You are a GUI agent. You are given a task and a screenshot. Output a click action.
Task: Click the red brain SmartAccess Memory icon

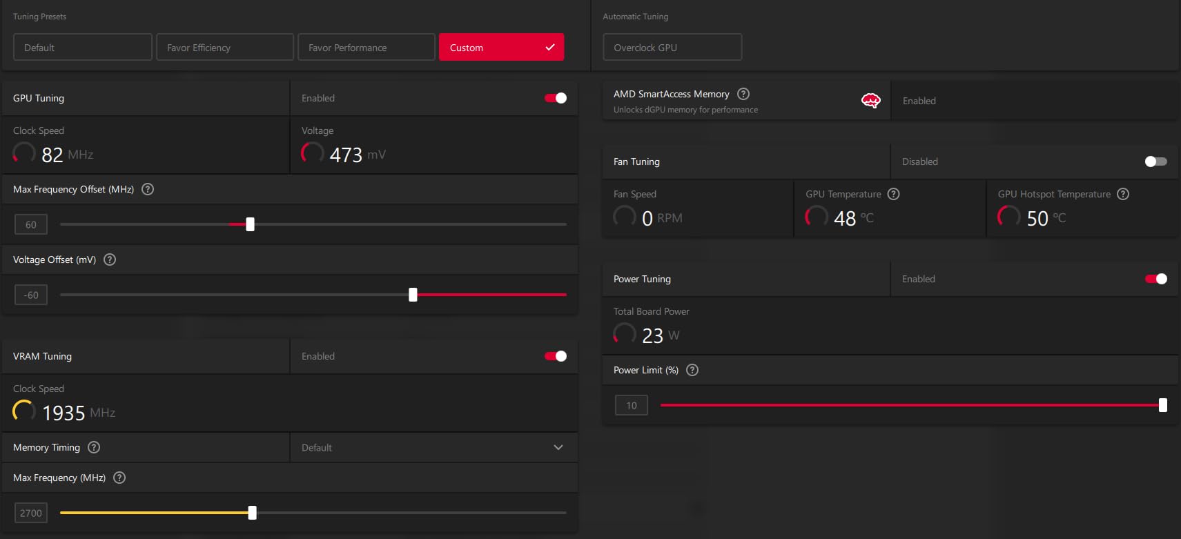click(870, 101)
